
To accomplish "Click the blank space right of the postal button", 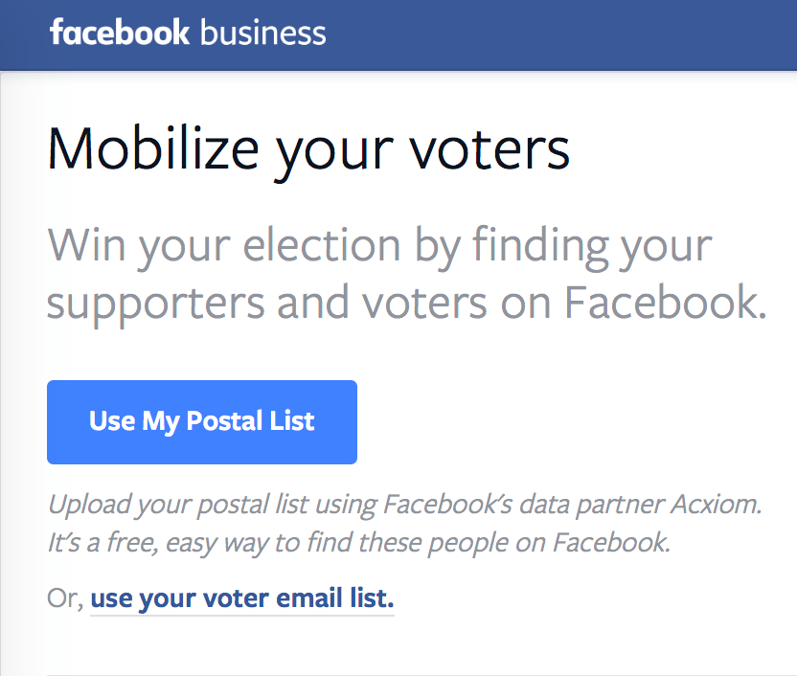I will click(x=575, y=422).
